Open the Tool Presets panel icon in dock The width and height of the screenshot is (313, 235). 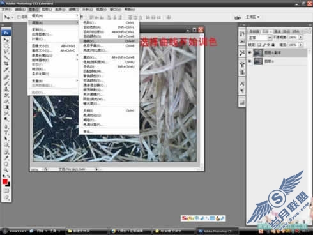[x=242, y=53]
